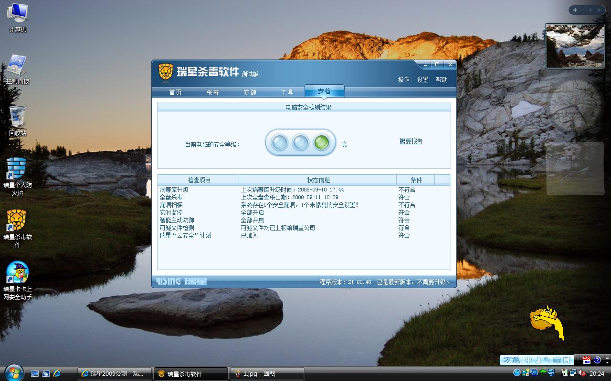Switch to 1.jpg - 画图 taskbar button
The width and height of the screenshot is (611, 381).
coord(267,374)
